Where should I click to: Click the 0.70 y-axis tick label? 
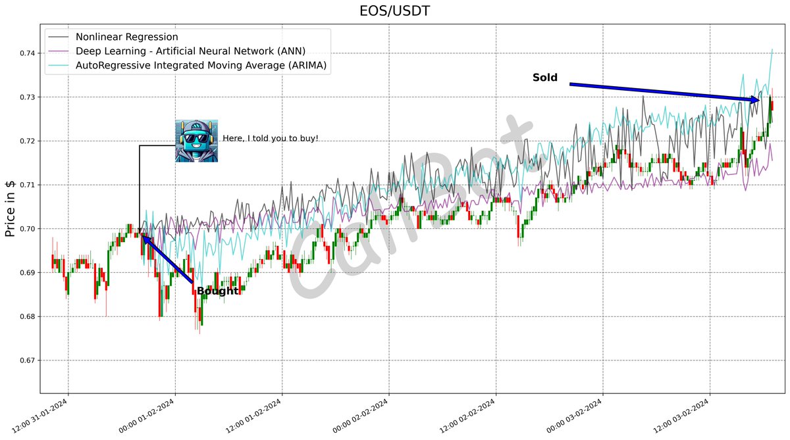coord(27,229)
